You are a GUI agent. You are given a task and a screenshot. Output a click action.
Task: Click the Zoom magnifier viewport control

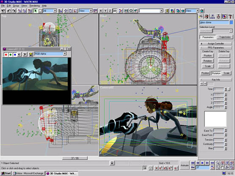[218, 163]
